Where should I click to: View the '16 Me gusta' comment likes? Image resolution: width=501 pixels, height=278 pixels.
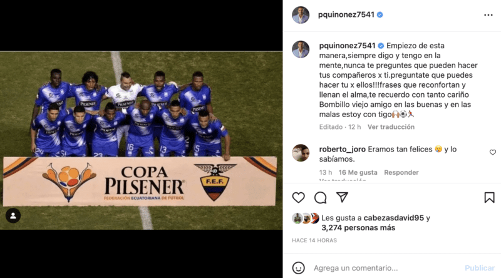[358, 173]
